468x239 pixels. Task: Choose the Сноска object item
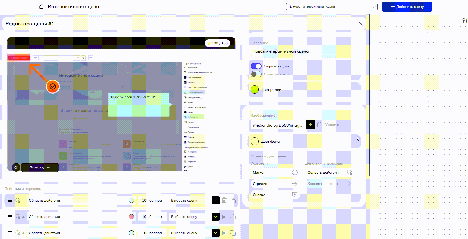click(x=275, y=195)
